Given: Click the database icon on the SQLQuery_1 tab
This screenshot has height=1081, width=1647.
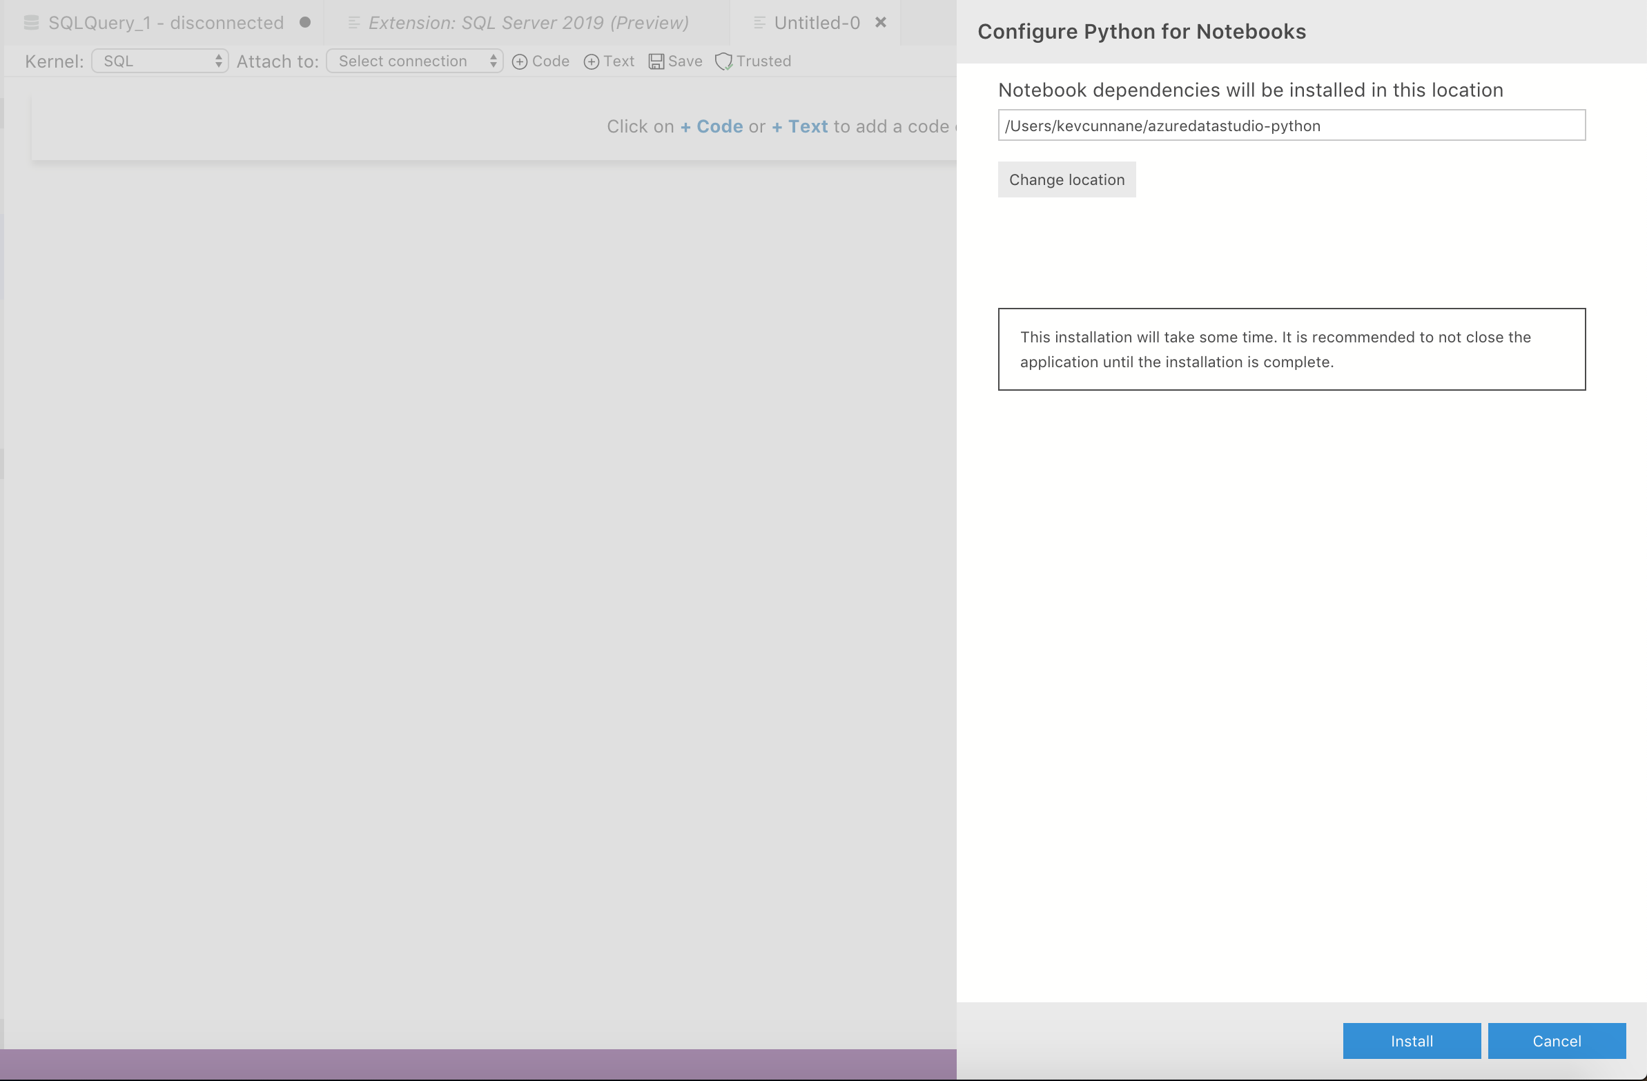Looking at the screenshot, I should 30,22.
